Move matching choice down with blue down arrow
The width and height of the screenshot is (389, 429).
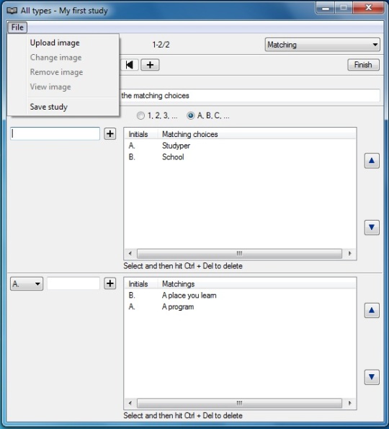pyautogui.click(x=372, y=227)
